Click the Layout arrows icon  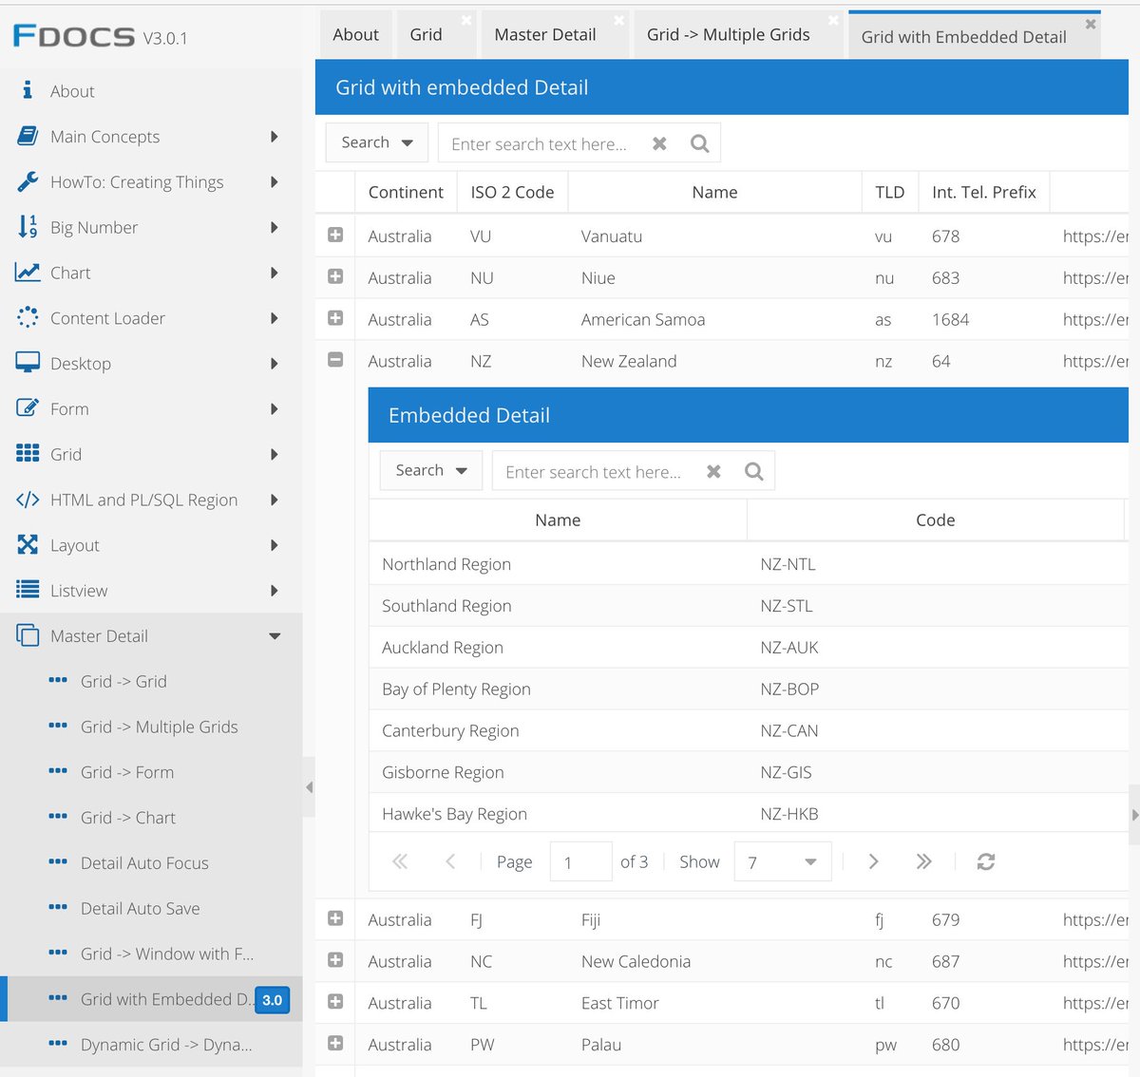click(x=28, y=544)
